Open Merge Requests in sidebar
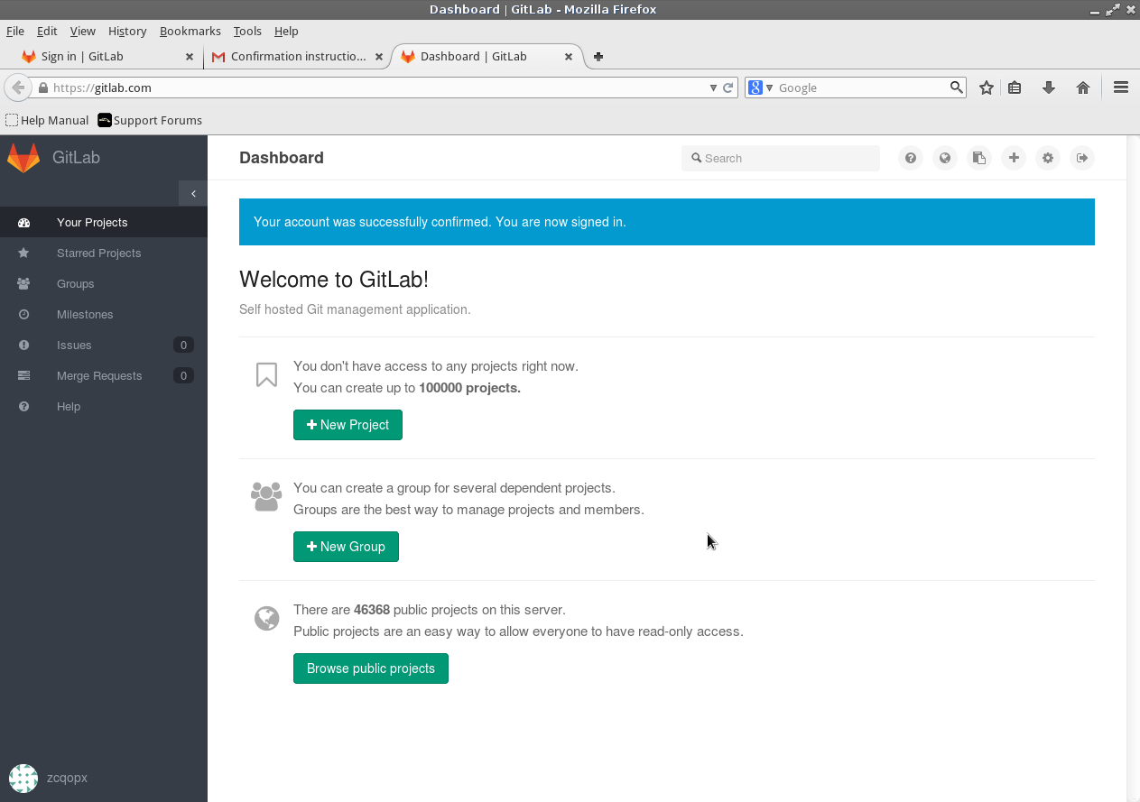 point(104,375)
